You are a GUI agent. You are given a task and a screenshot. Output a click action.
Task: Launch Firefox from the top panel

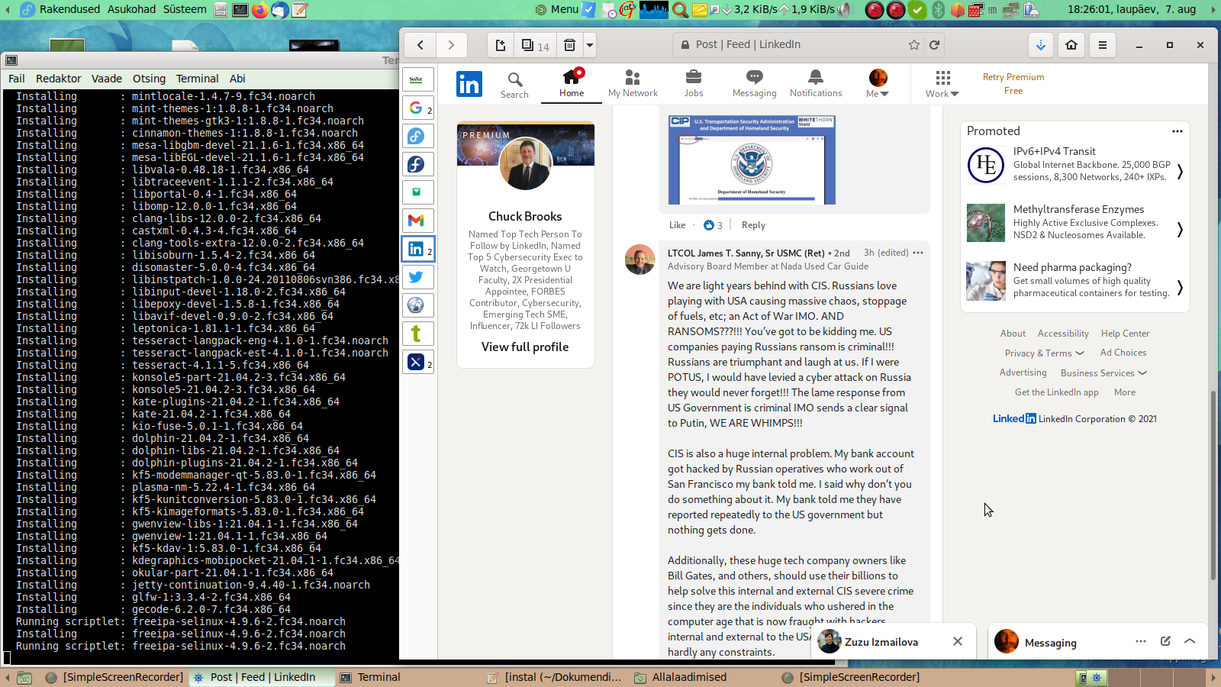tap(259, 10)
